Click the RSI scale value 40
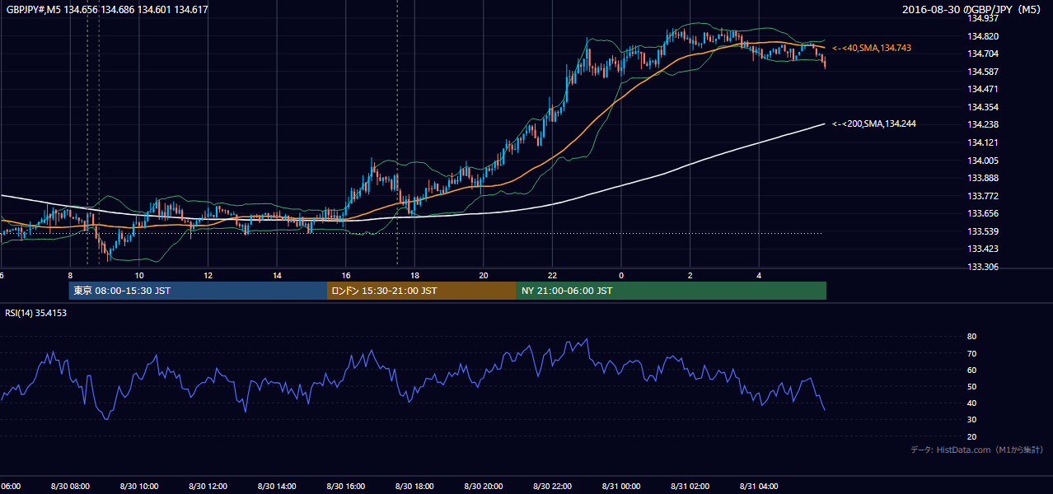The width and height of the screenshot is (1053, 494). tap(971, 403)
